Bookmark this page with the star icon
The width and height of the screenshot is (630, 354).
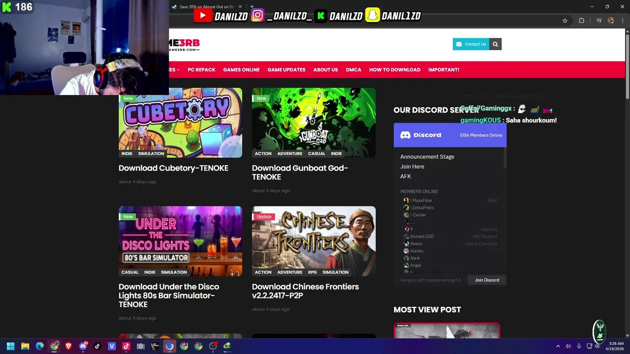click(565, 21)
